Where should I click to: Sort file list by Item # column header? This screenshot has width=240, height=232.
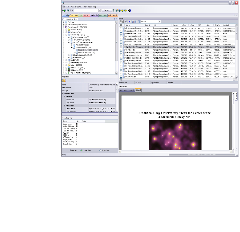pos(148,25)
